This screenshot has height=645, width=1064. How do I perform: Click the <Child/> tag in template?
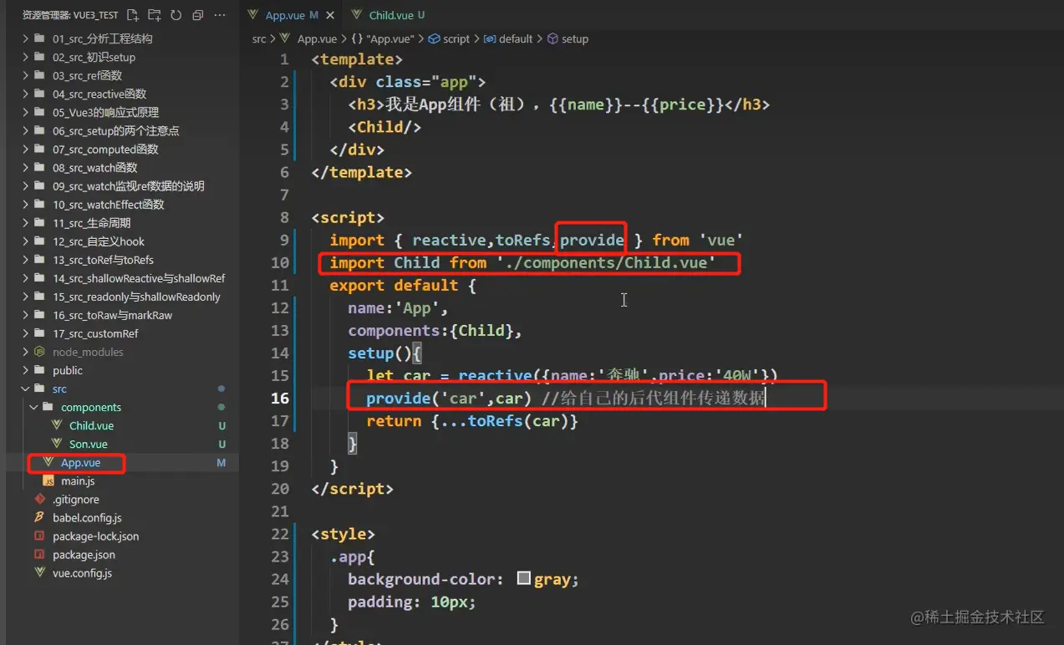point(384,127)
